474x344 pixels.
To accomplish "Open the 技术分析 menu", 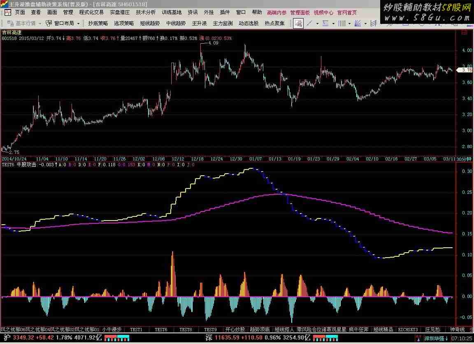I will point(146,12).
